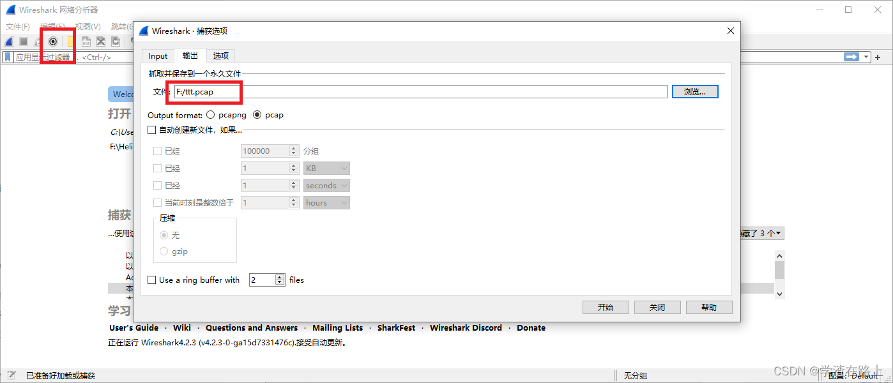This screenshot has height=383, width=893.
Task: Click the save capture file icon
Action: (86, 41)
